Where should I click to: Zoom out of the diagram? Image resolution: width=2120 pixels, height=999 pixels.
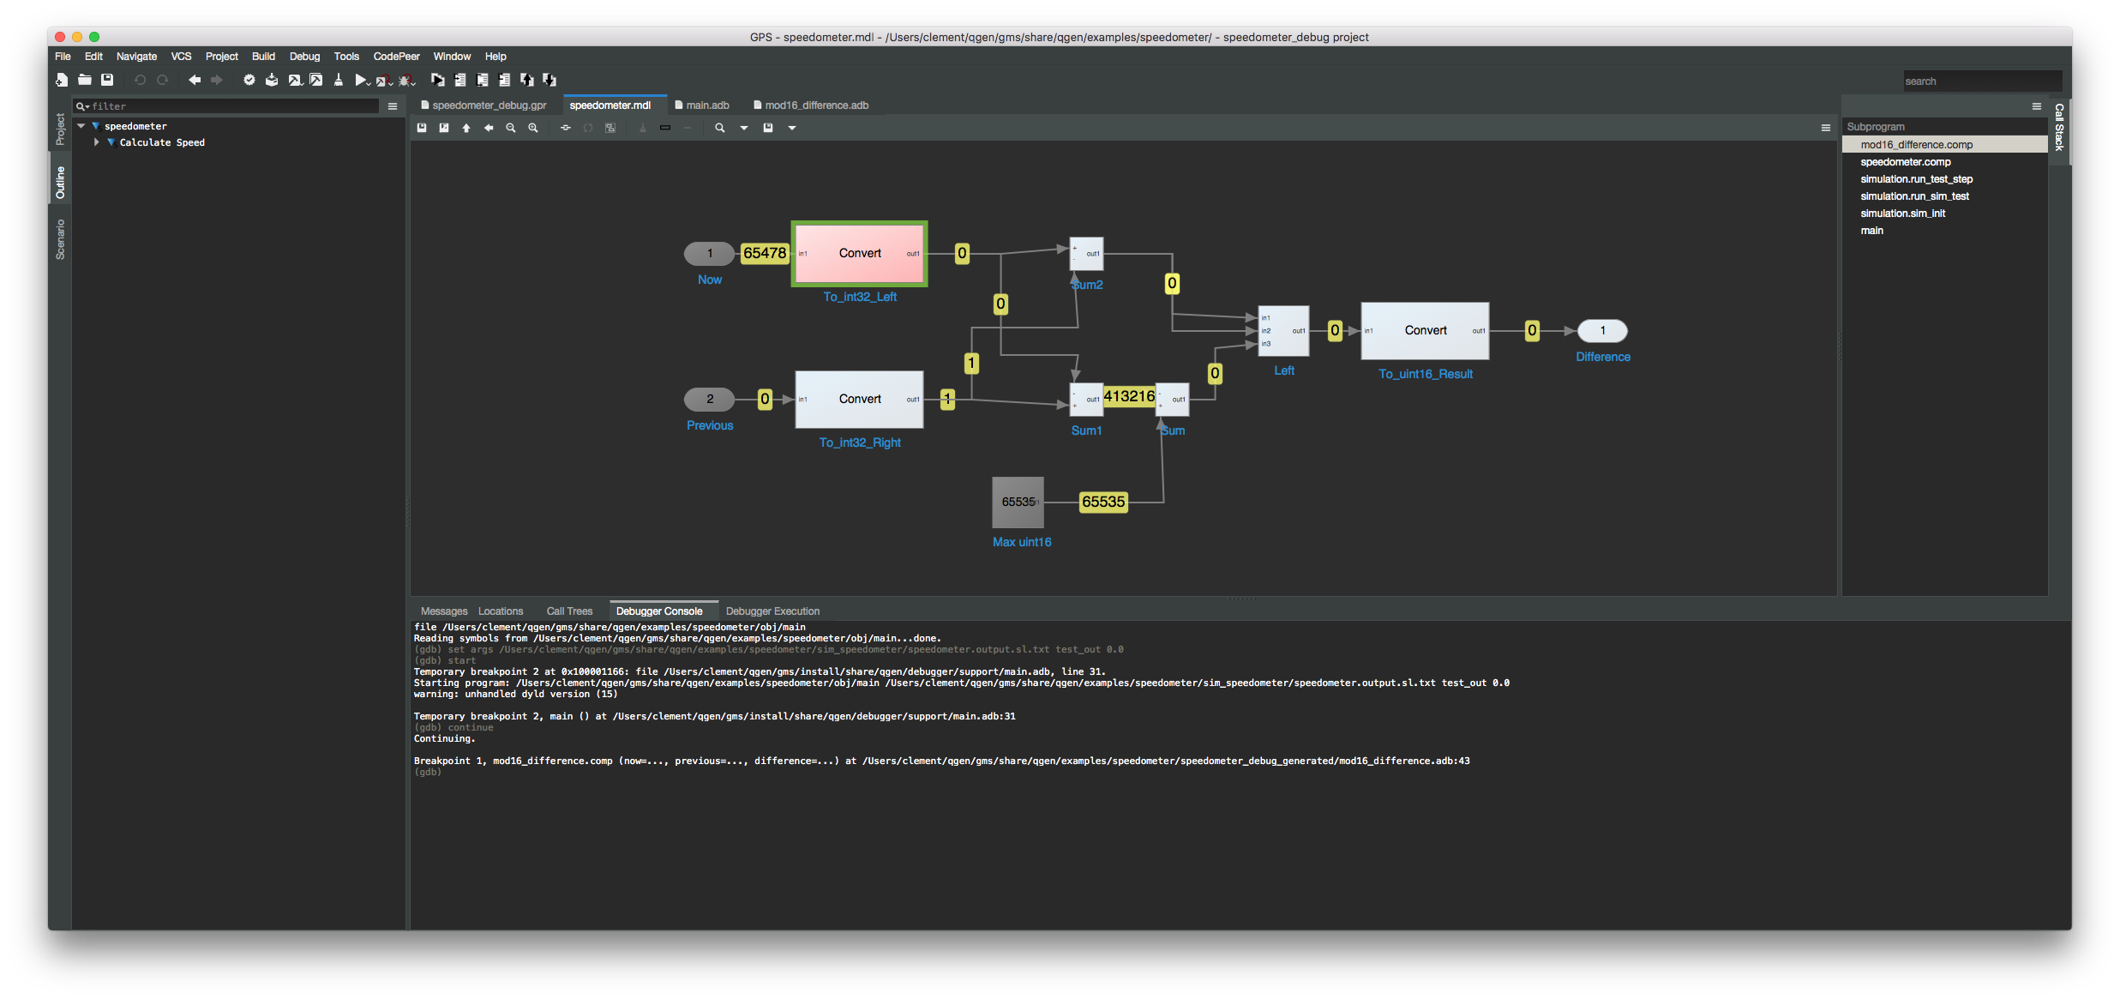pyautogui.click(x=511, y=128)
